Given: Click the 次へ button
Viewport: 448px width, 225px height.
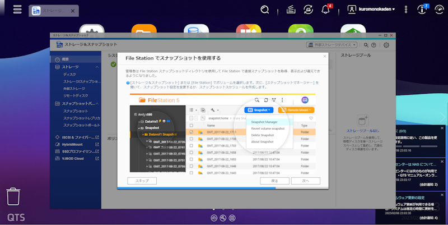Looking at the screenshot, I should click(306, 181).
